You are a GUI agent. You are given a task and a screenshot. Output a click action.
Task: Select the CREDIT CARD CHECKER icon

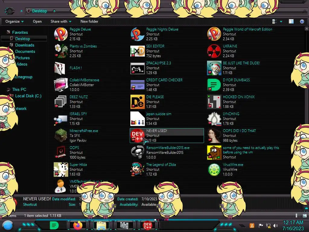point(137,85)
